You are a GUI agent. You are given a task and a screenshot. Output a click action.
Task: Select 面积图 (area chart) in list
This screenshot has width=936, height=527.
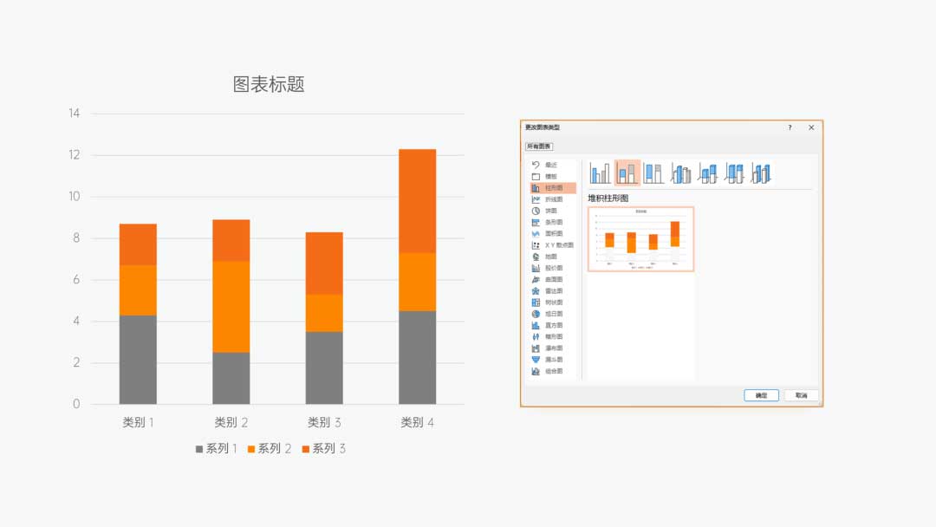552,233
